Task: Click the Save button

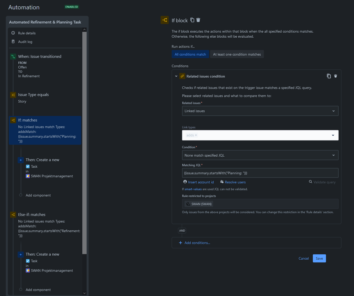Action: point(319,258)
